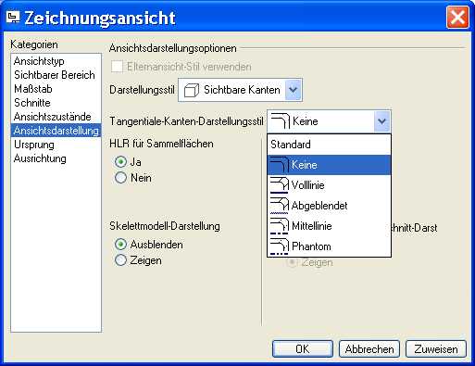Choose Volllinie in tangent edge list
This screenshot has height=366, width=475.
tap(329, 185)
